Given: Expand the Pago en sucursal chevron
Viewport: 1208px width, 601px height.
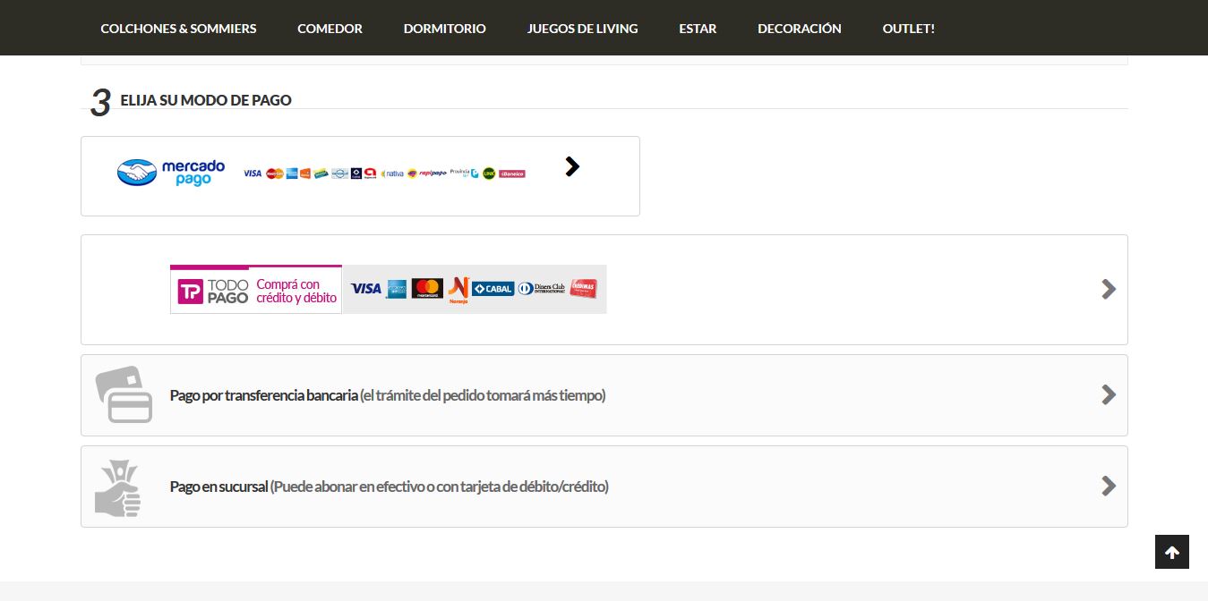Looking at the screenshot, I should [1109, 486].
